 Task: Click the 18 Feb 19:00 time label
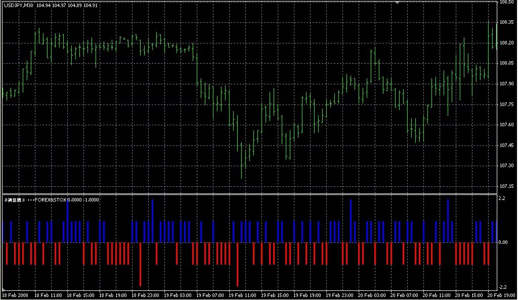pyautogui.click(x=113, y=295)
